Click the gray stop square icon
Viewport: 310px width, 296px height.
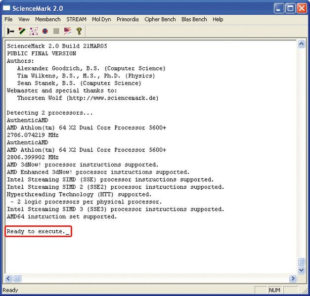pos(56,31)
